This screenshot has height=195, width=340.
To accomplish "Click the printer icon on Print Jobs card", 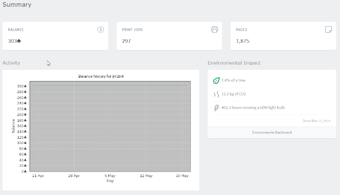I will (214, 30).
